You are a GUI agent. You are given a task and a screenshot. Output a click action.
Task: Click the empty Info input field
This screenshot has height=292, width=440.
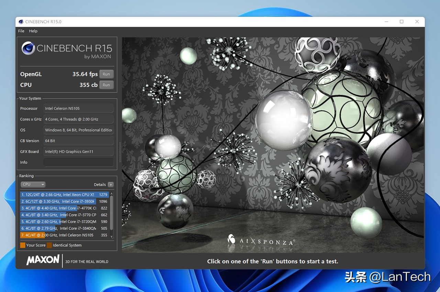(x=78, y=162)
